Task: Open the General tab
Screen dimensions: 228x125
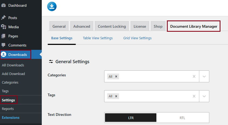Action: (x=59, y=26)
